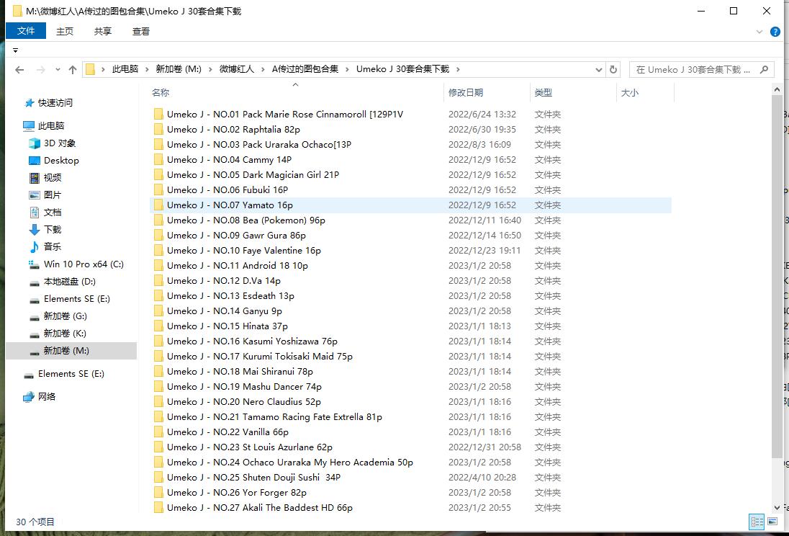Click the NO.02 Raphtalia folder icon

click(158, 130)
